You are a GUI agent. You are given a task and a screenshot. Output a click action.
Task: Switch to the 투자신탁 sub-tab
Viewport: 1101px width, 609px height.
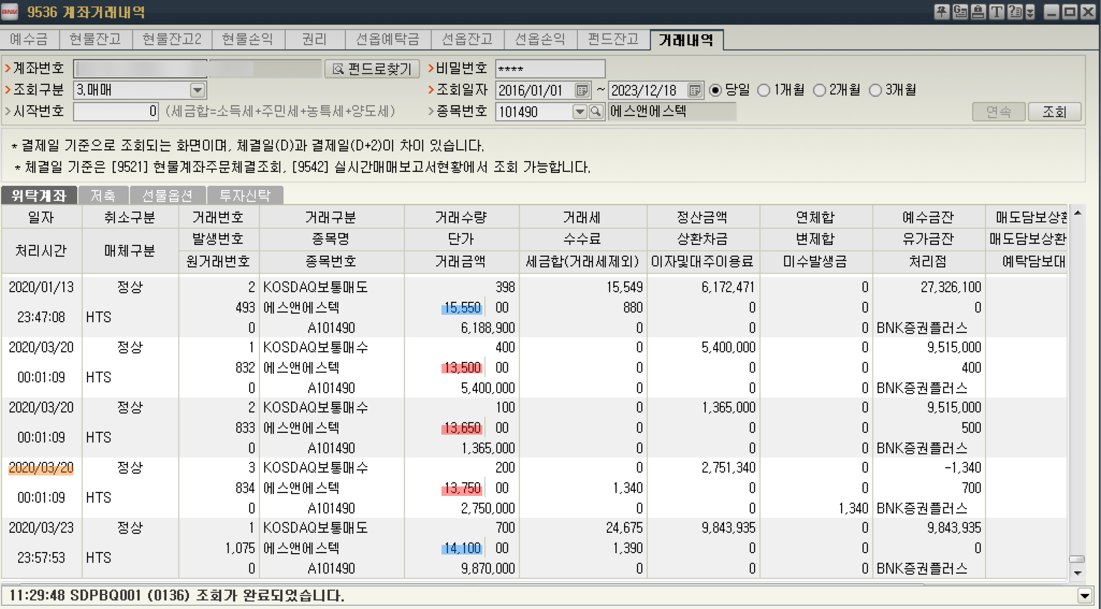245,195
